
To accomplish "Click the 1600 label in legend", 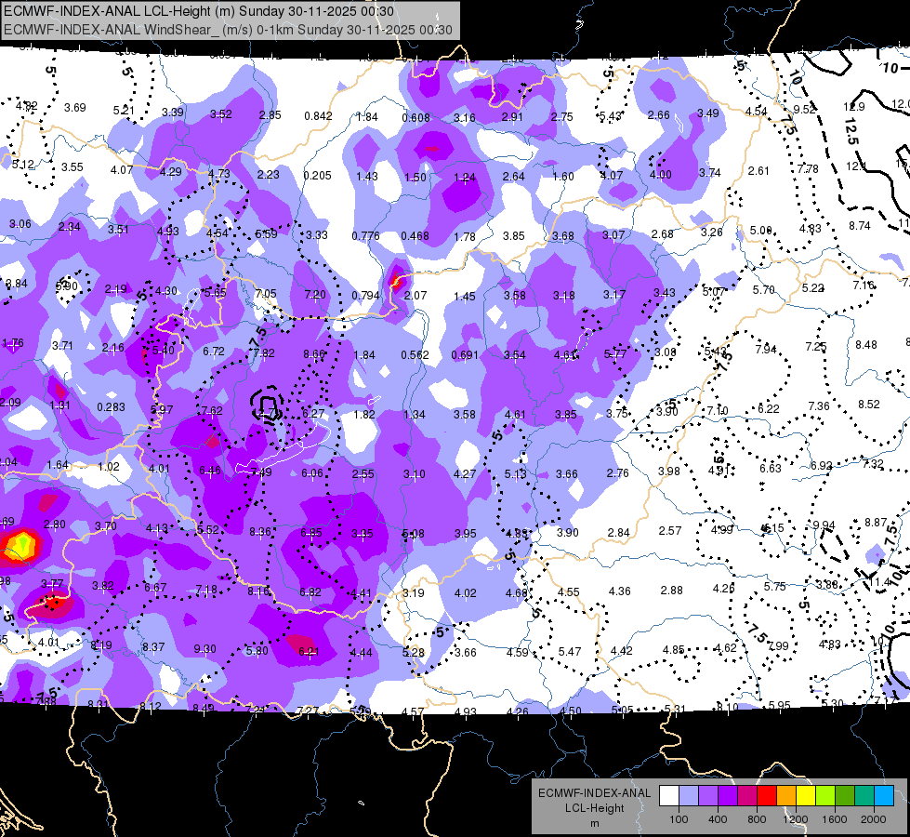I will (834, 819).
